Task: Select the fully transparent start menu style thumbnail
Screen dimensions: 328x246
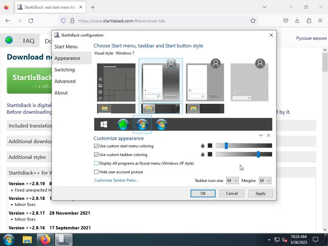Action: click(x=249, y=80)
